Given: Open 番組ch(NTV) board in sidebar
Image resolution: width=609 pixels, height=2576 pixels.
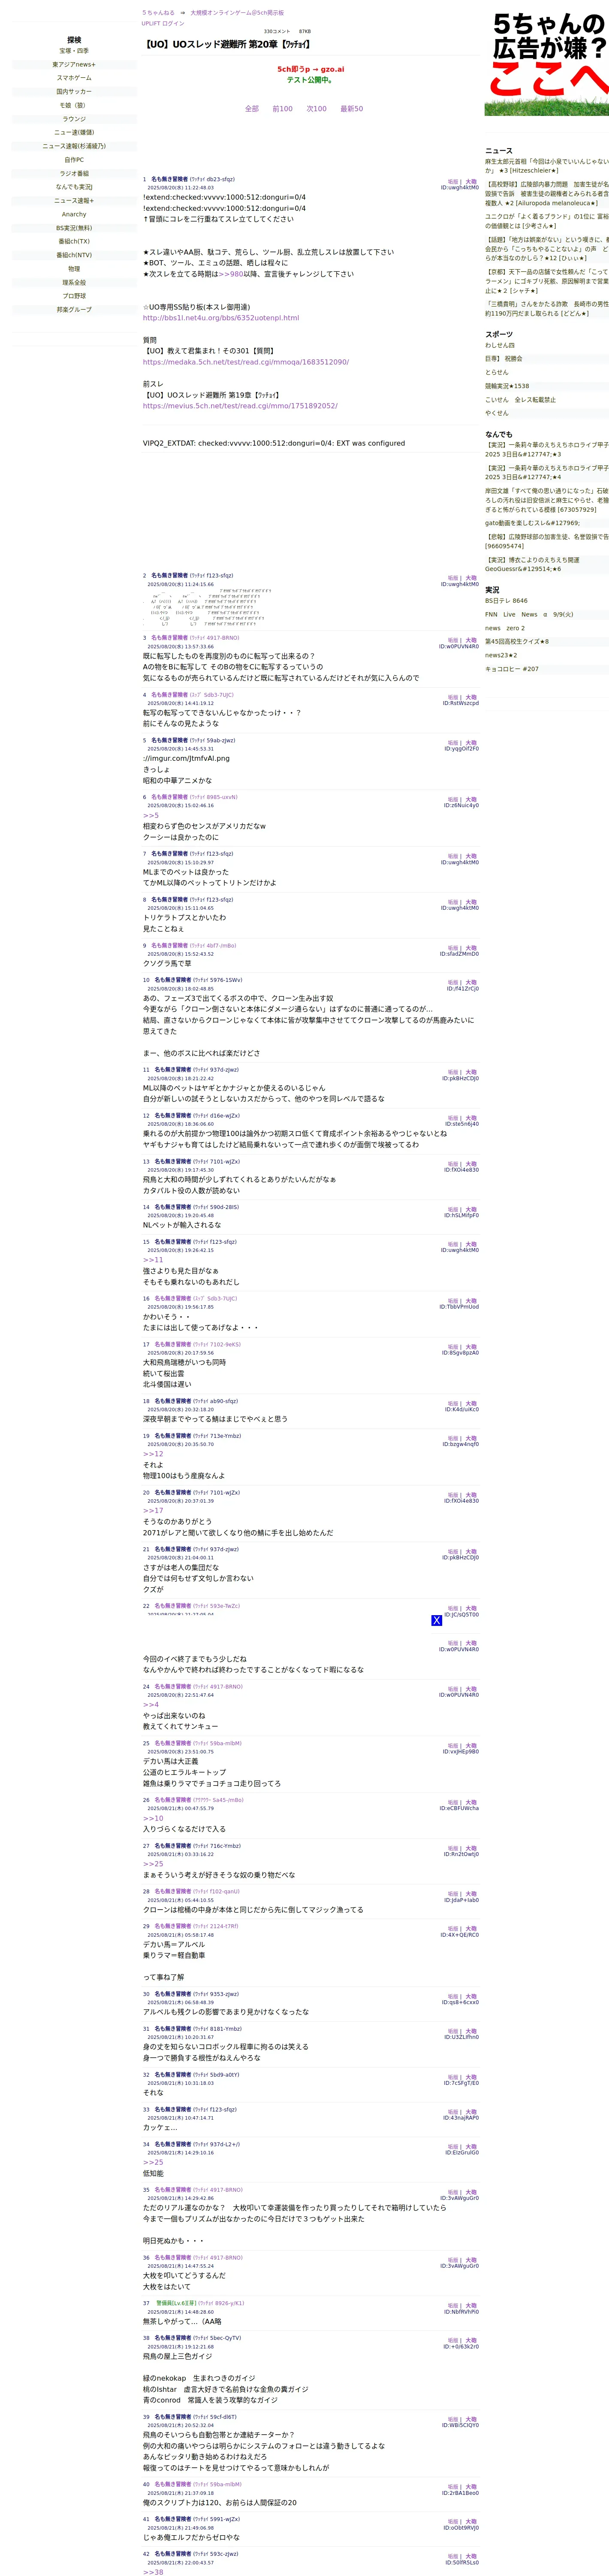Looking at the screenshot, I should coord(74,255).
